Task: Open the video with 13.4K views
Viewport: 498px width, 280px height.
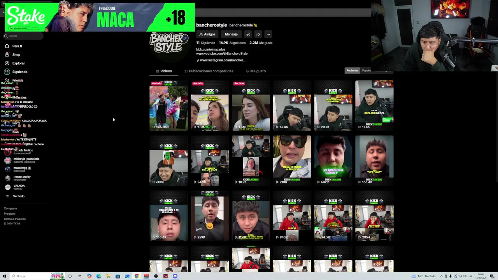Action: (x=292, y=105)
